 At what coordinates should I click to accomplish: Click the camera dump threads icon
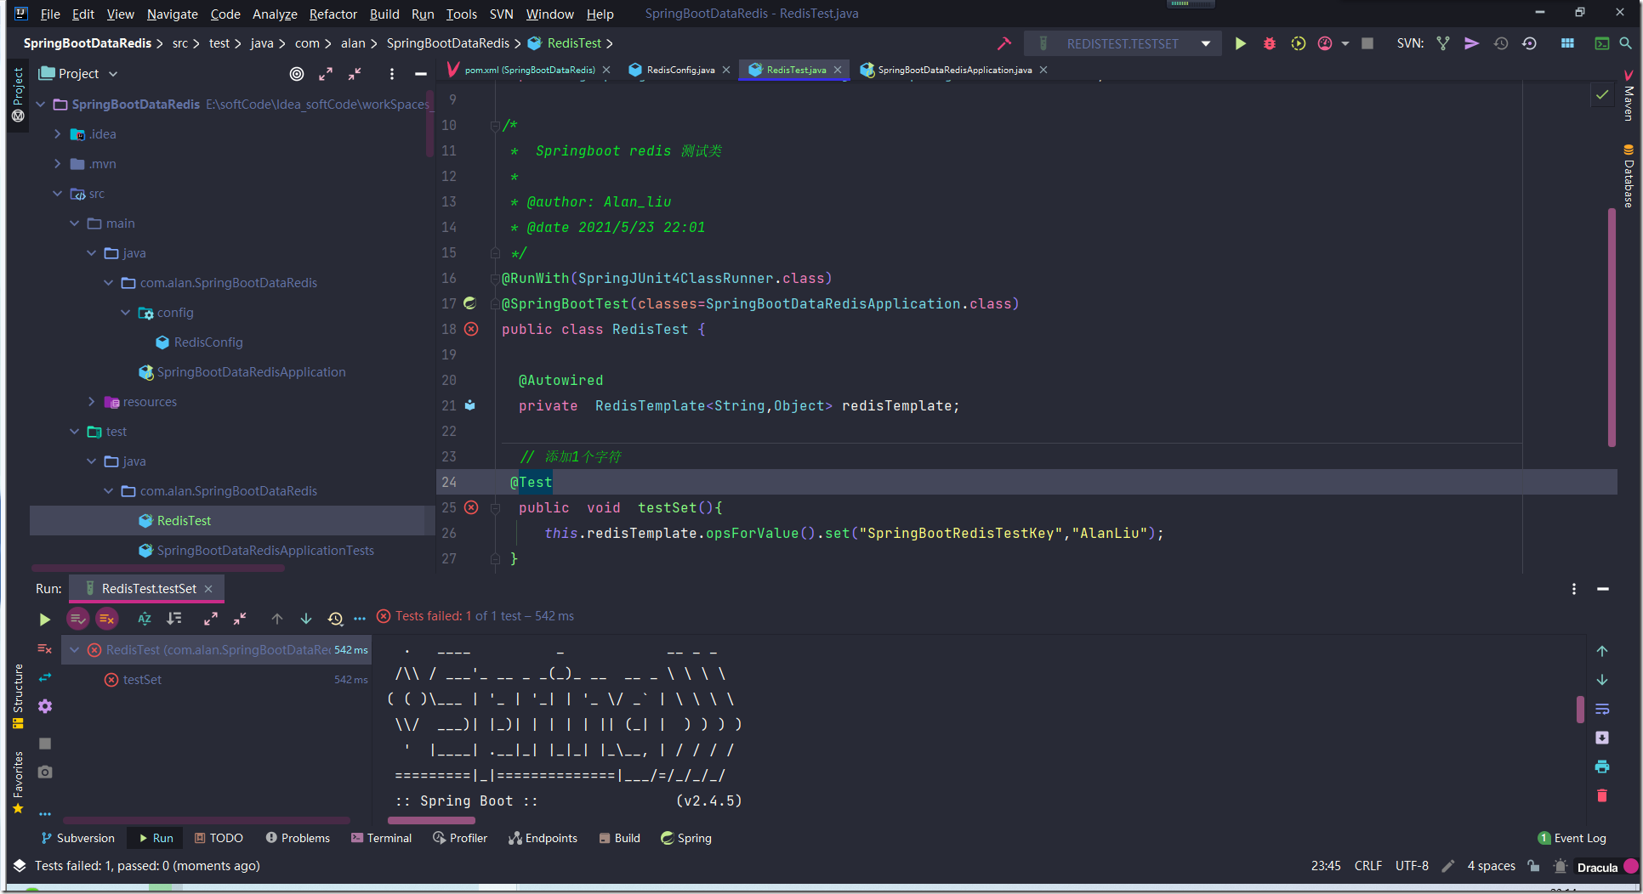45,772
